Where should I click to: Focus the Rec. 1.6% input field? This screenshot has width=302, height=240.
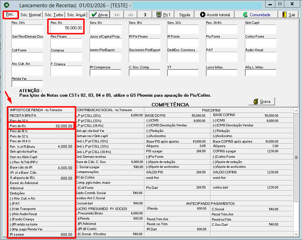coord(27,29)
